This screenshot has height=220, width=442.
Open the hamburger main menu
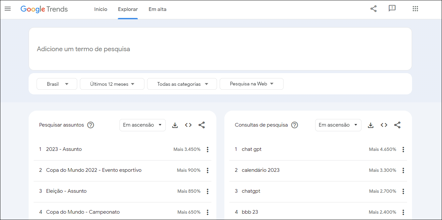(8, 9)
